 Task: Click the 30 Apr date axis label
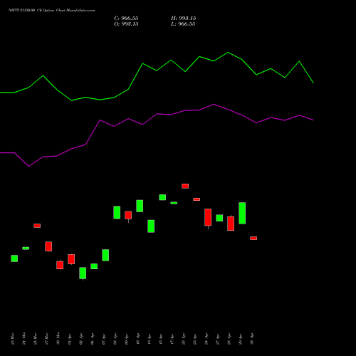[252, 339]
